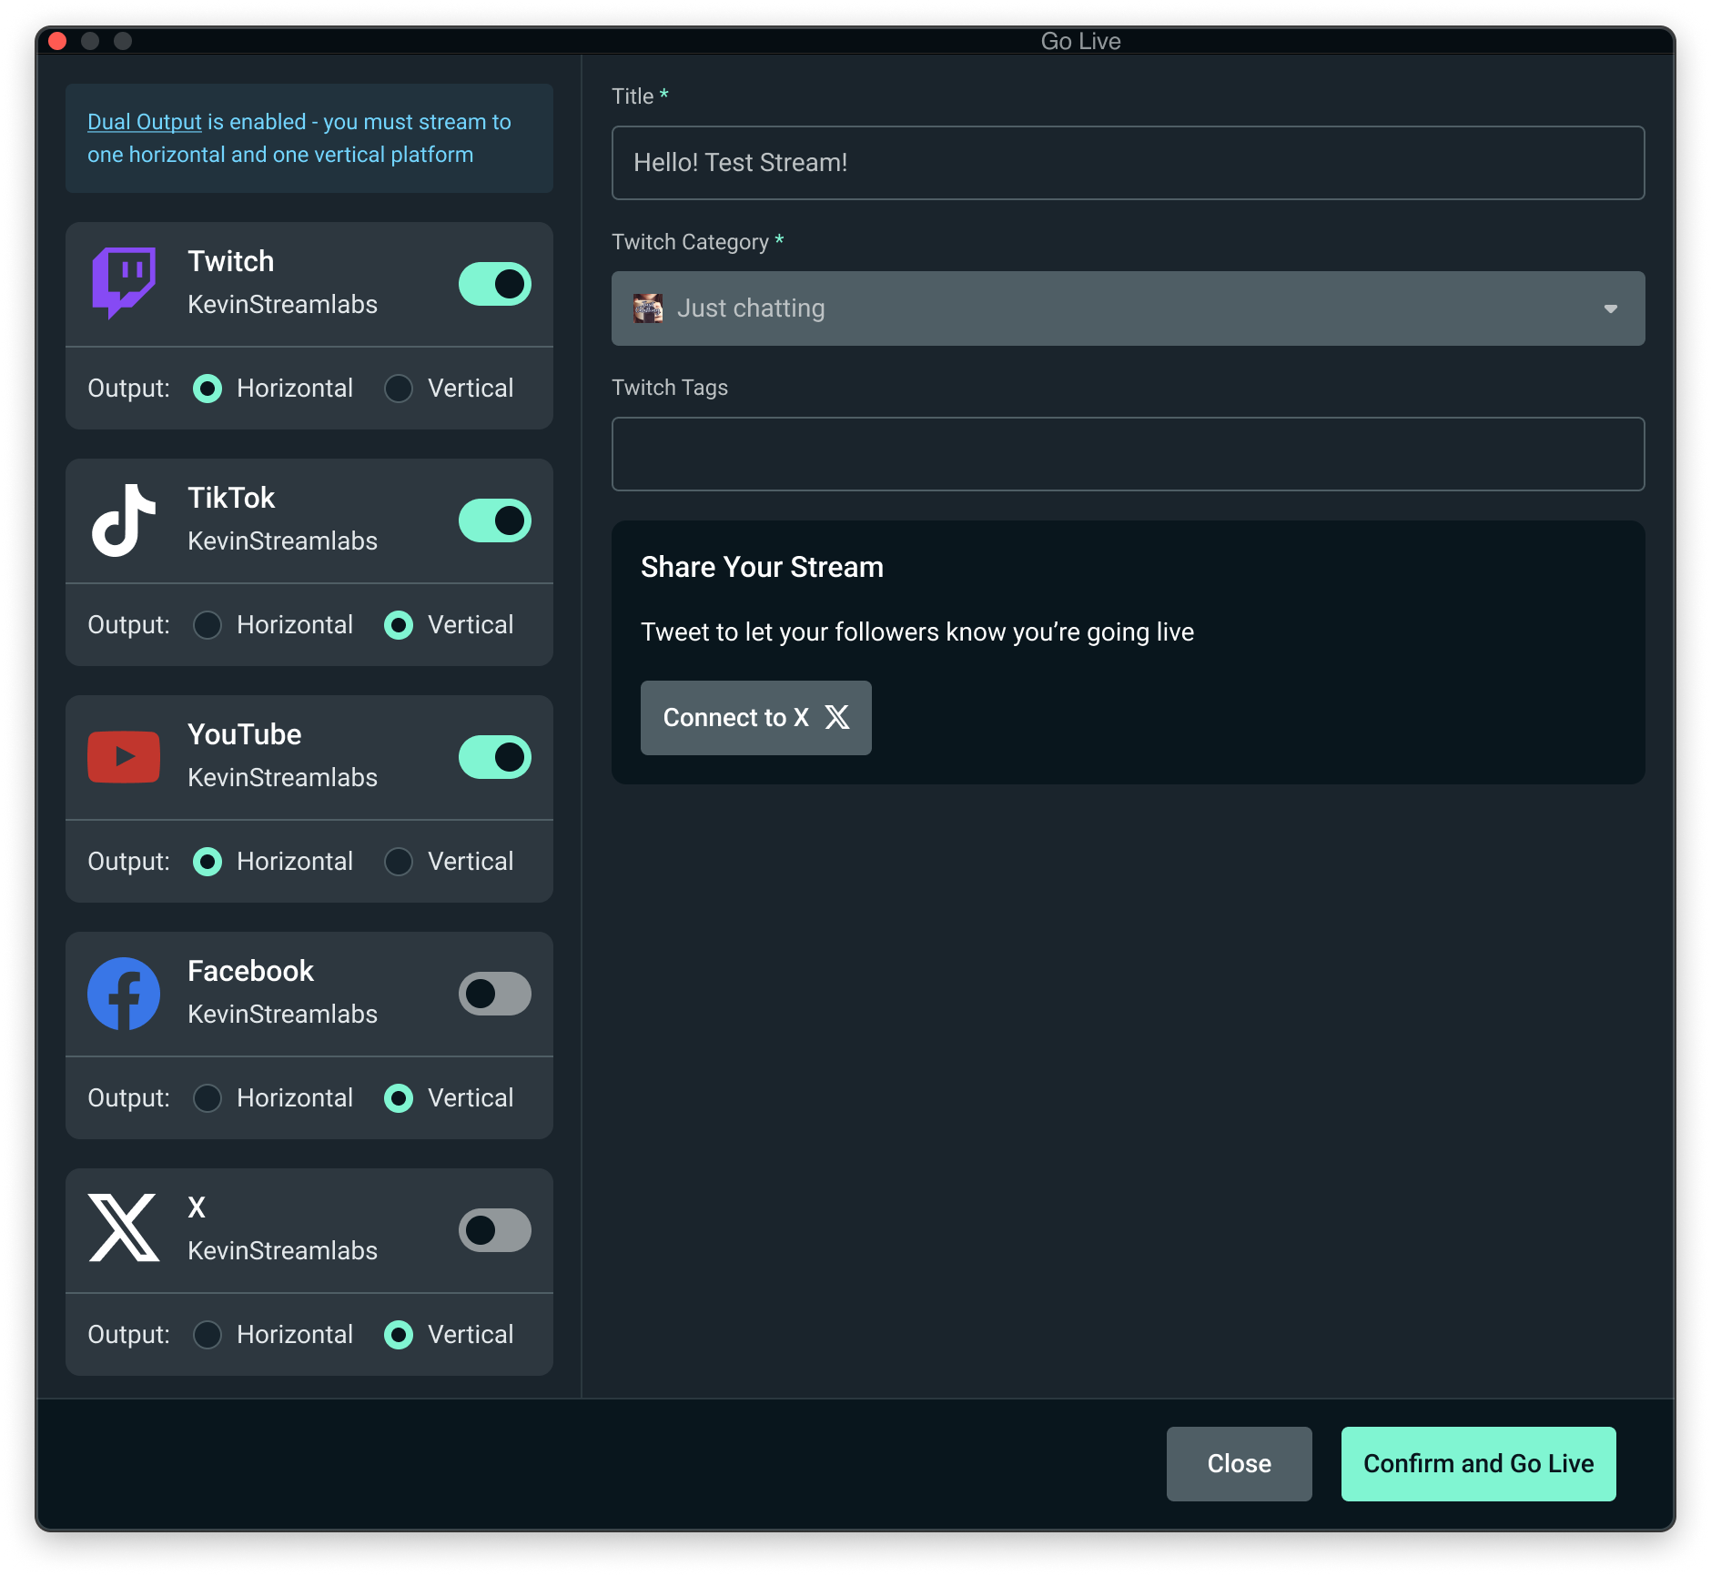Viewport: 1711px width, 1576px height.
Task: Close window with red traffic light button
Action: (57, 41)
